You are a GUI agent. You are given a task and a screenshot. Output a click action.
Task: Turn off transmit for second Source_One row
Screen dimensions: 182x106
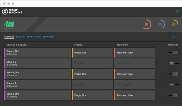click(x=173, y=74)
